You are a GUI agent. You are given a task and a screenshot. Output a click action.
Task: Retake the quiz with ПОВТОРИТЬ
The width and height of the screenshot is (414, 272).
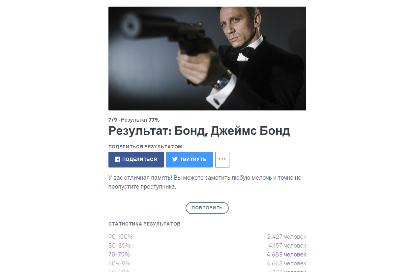click(x=207, y=208)
